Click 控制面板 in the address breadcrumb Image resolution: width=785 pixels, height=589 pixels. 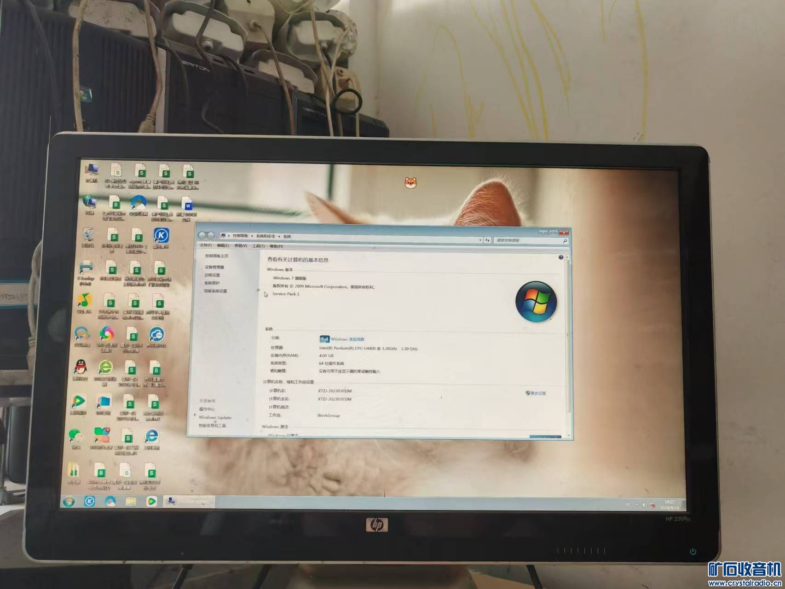240,236
